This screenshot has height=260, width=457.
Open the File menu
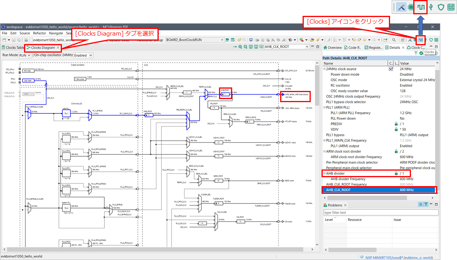5,33
